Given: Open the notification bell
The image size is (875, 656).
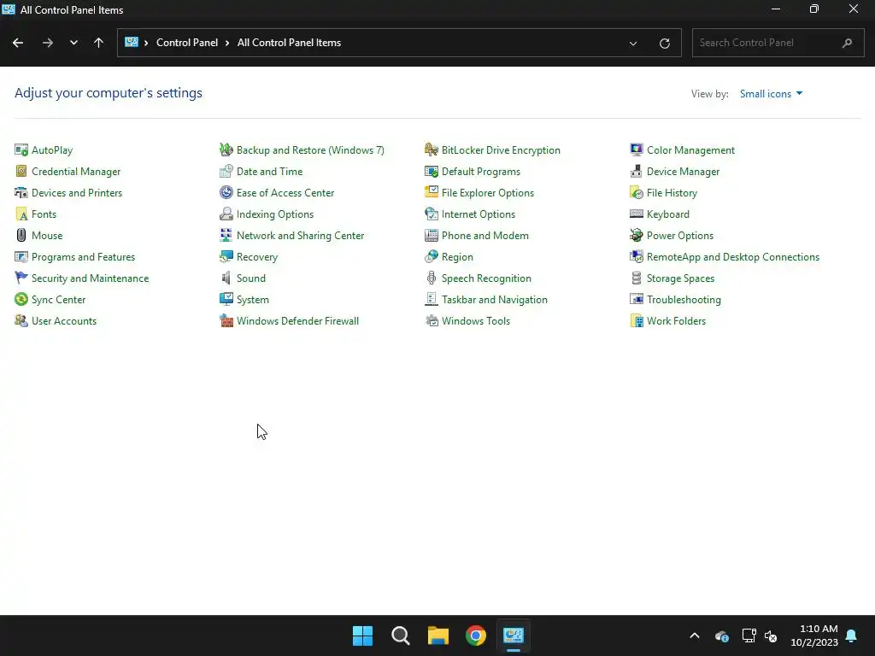Looking at the screenshot, I should tap(852, 635).
